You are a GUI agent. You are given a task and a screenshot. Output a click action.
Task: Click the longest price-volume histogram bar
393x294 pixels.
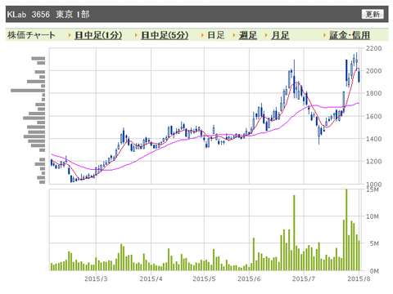(x=28, y=91)
